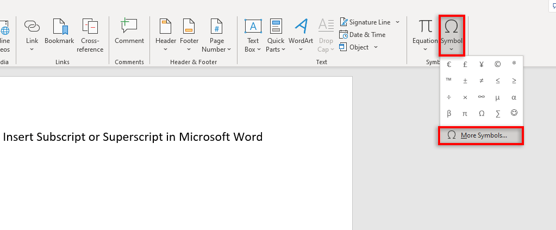Expand the Header dropdown
This screenshot has height=230, width=556.
166,49
